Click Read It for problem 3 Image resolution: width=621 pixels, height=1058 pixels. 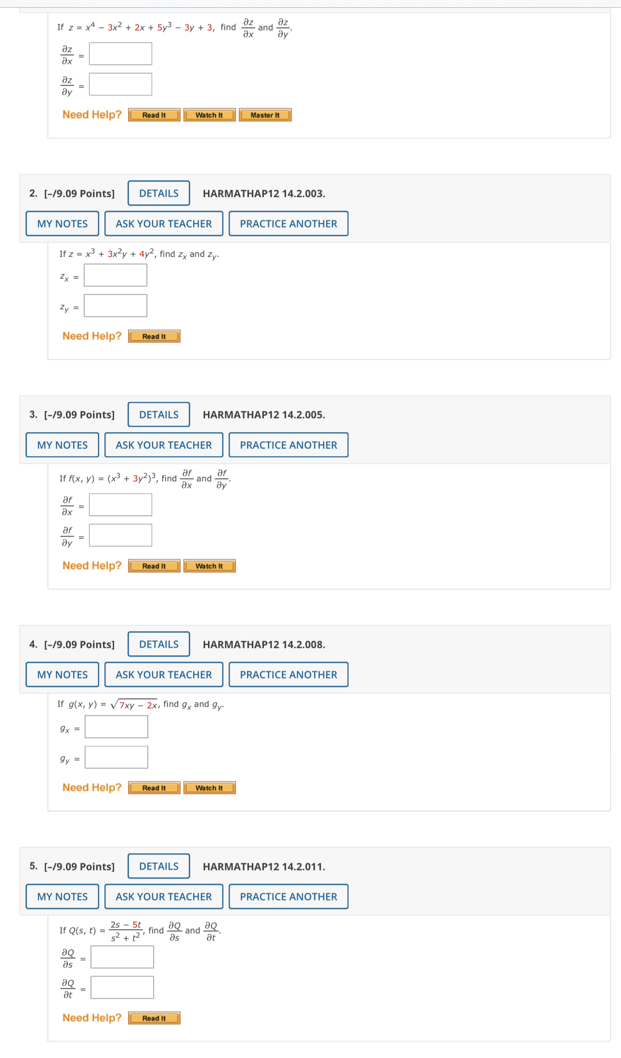coord(154,566)
